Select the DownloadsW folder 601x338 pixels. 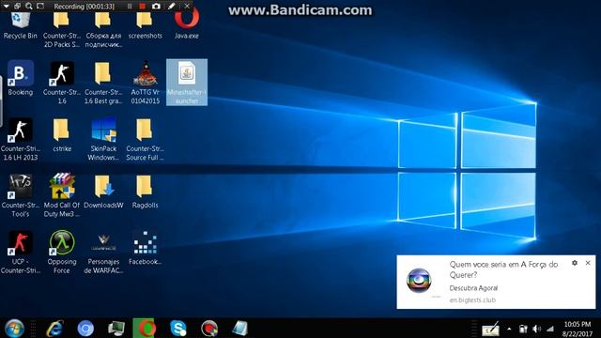point(103,192)
